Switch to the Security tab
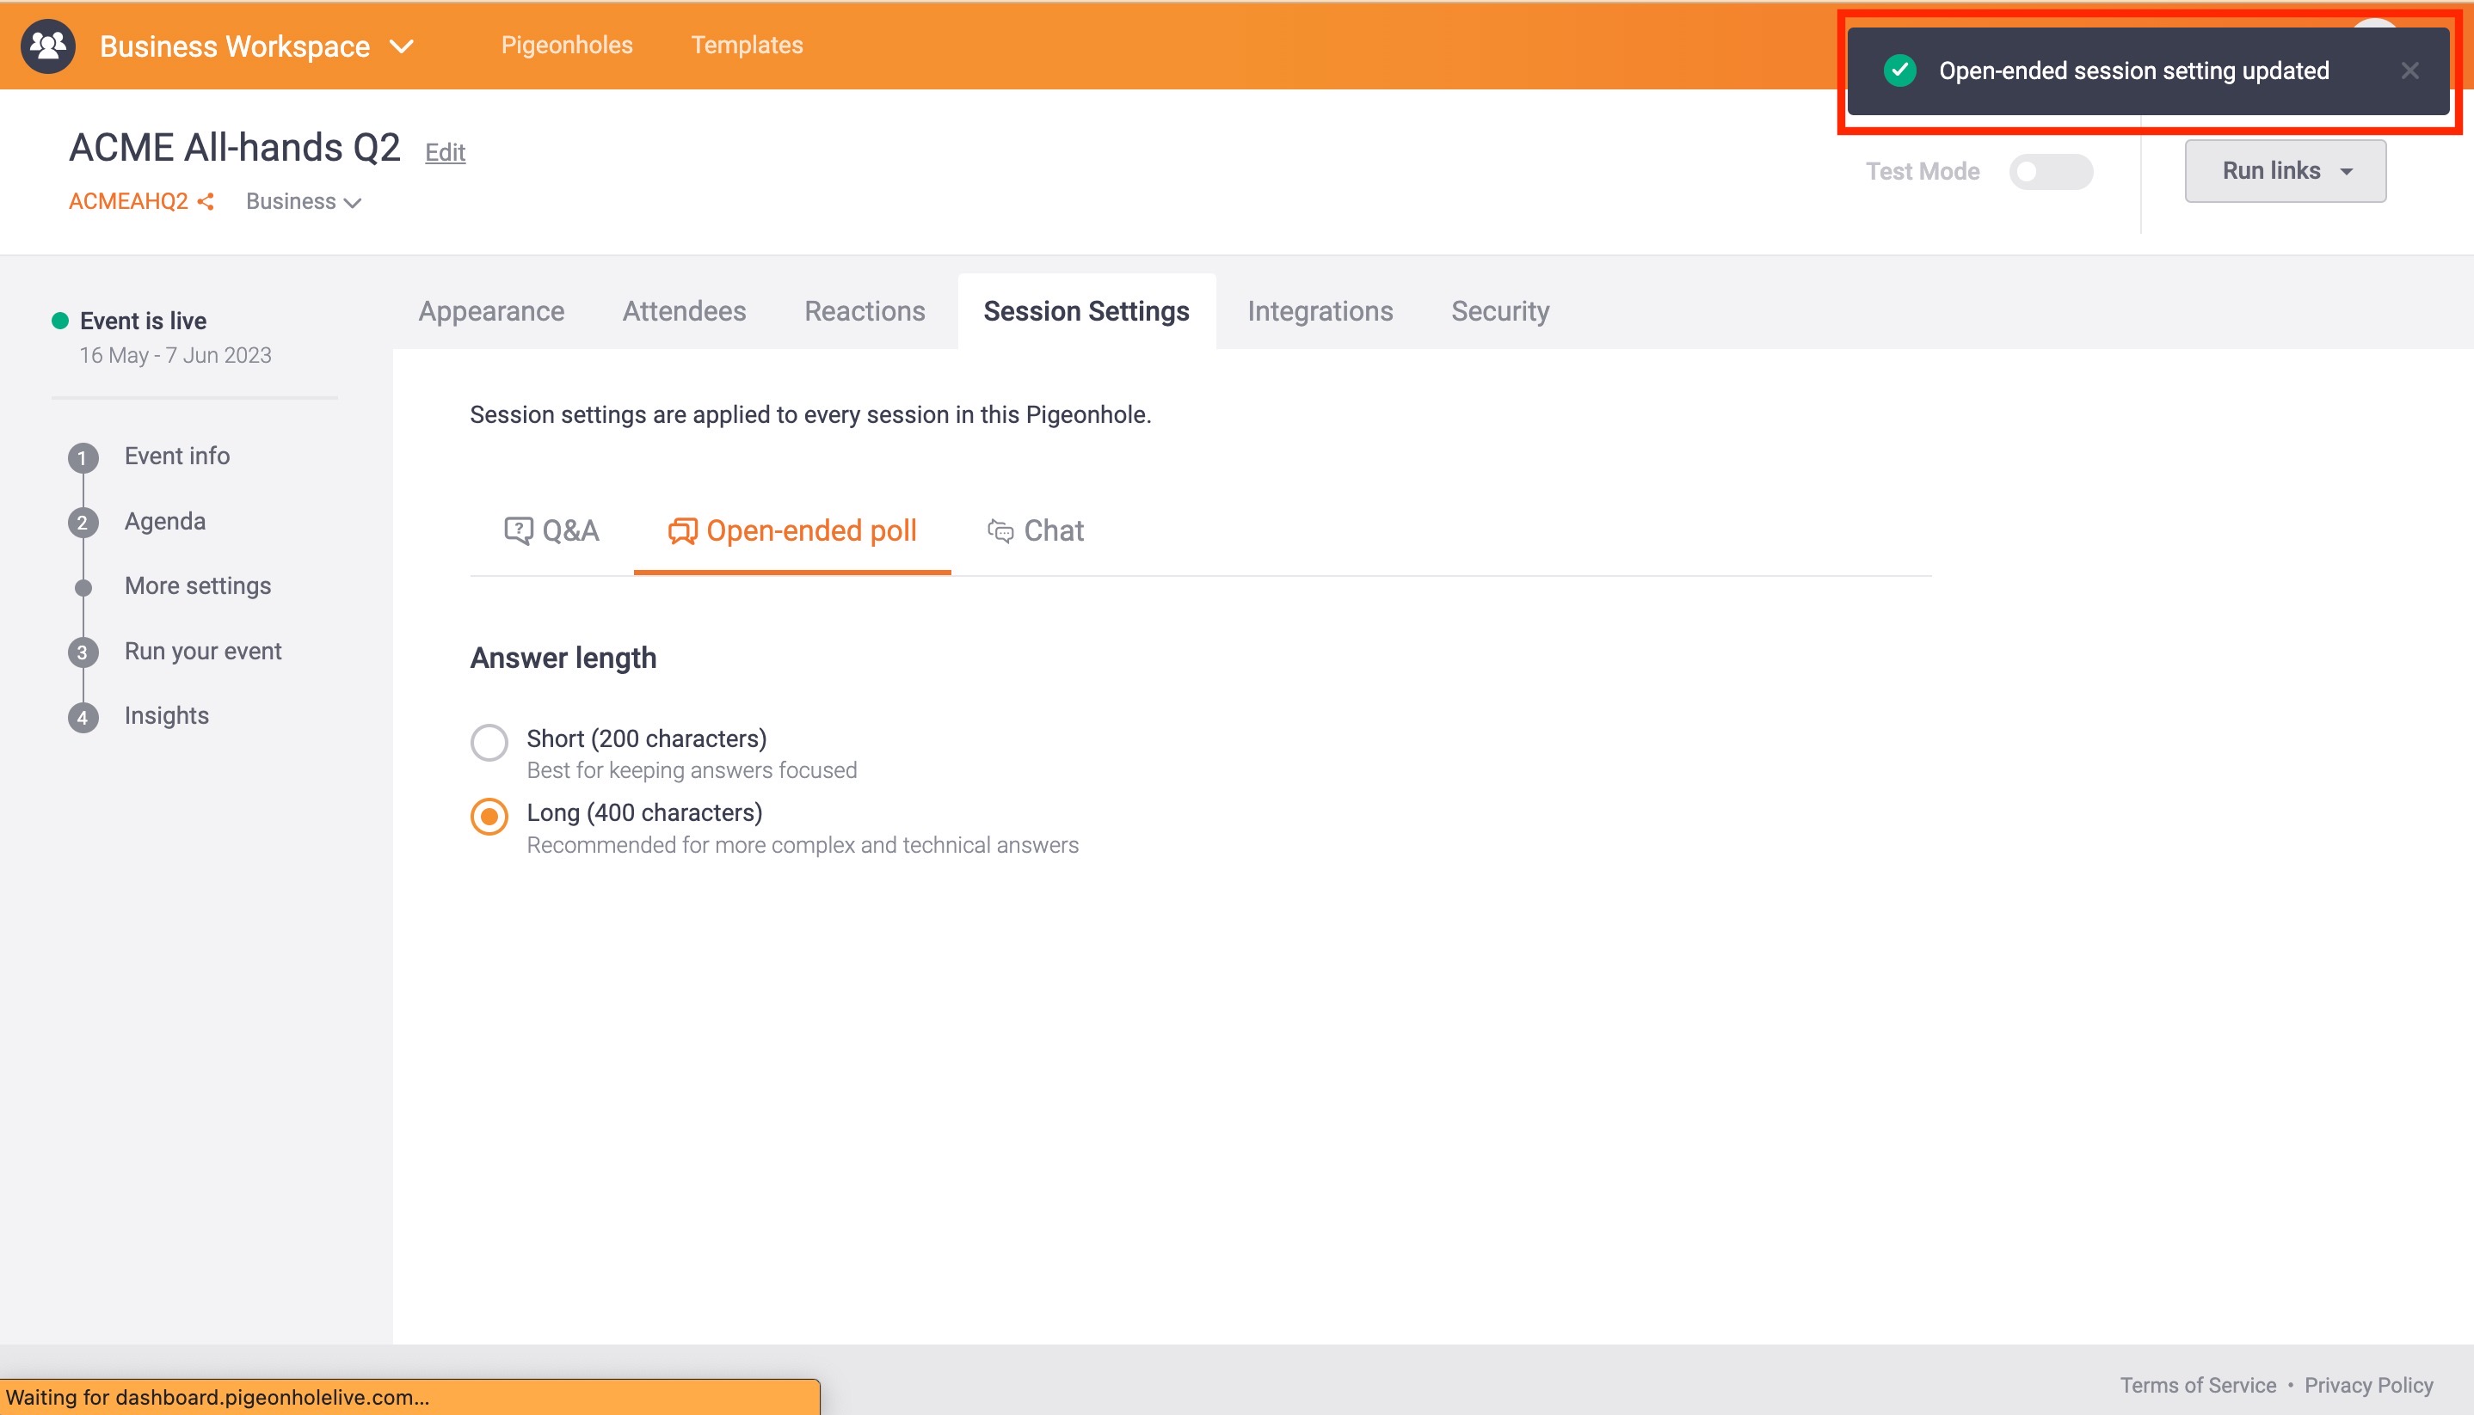The height and width of the screenshot is (1415, 2474). [1499, 311]
